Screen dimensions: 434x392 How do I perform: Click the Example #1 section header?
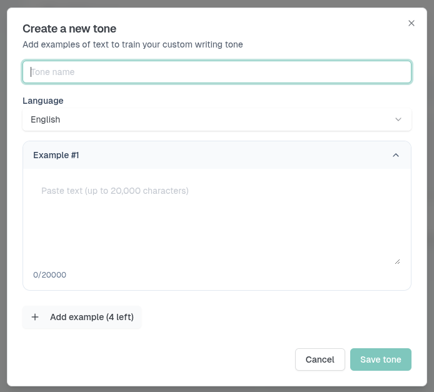pos(217,155)
